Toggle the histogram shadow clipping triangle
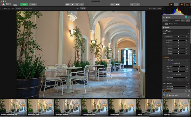 point(163,7)
